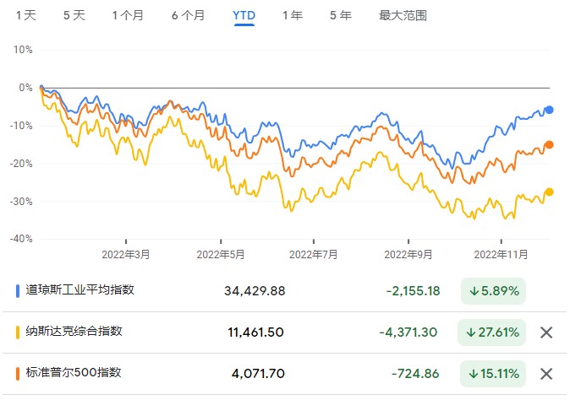The image size is (570, 400).
Task: Click the orange S&P 500 endpoint dot
Action: coord(549,144)
